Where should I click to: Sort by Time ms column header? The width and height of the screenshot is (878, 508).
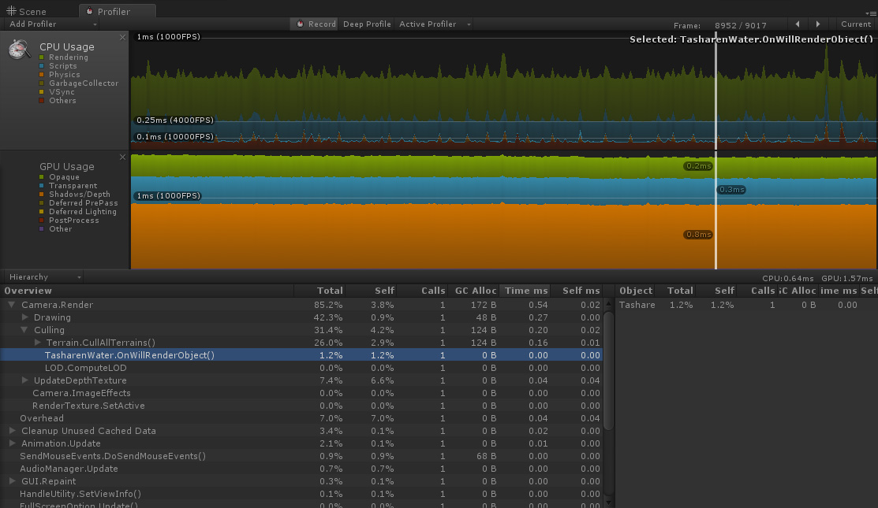526,291
